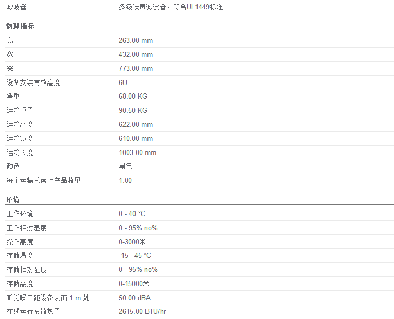Click the 环境 section heading

[13, 199]
